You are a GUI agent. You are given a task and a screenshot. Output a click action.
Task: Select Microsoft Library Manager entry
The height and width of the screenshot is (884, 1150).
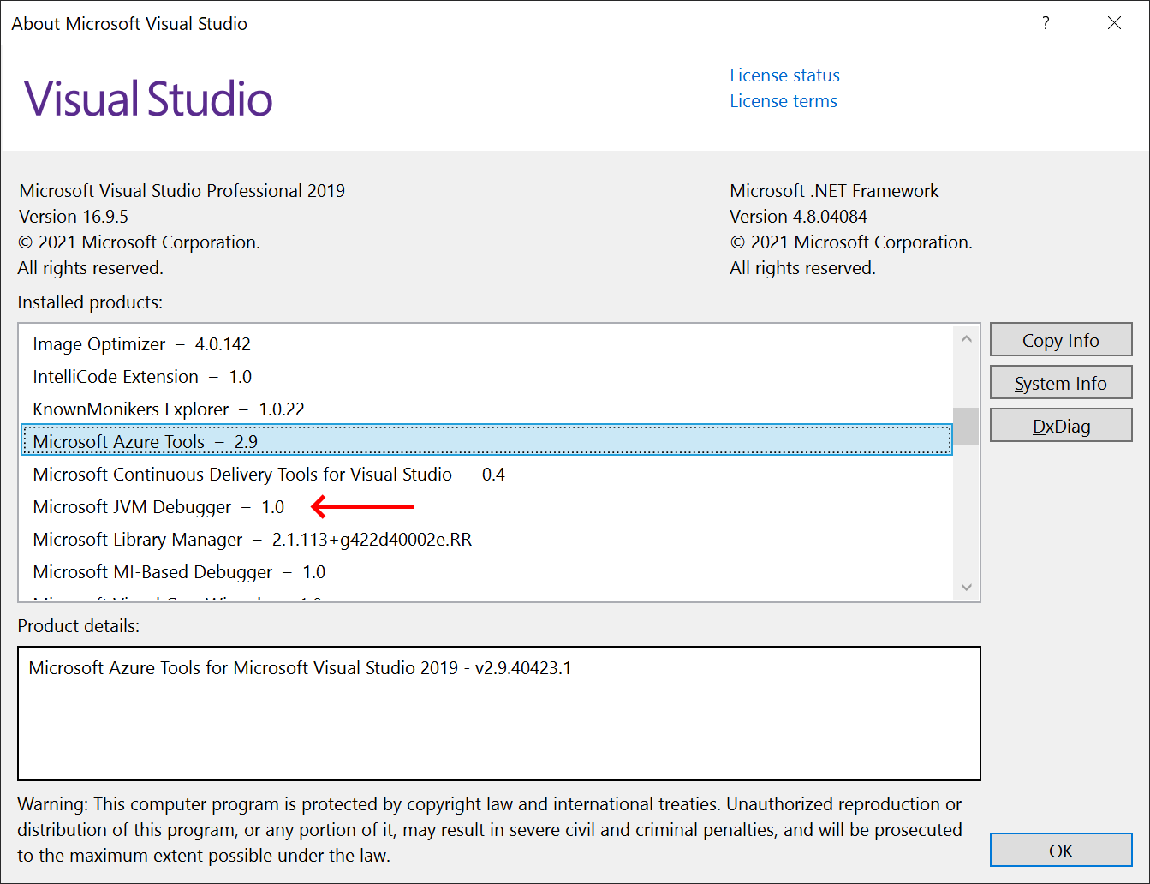click(x=486, y=540)
